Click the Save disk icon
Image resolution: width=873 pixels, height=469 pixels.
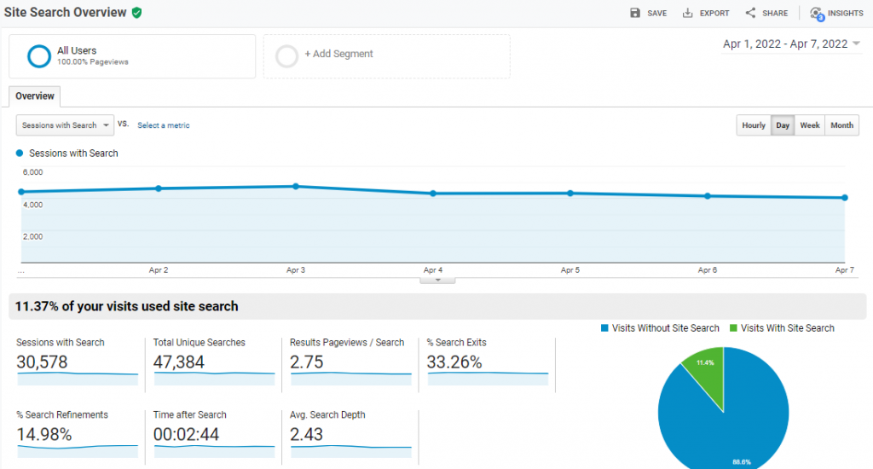pos(634,13)
